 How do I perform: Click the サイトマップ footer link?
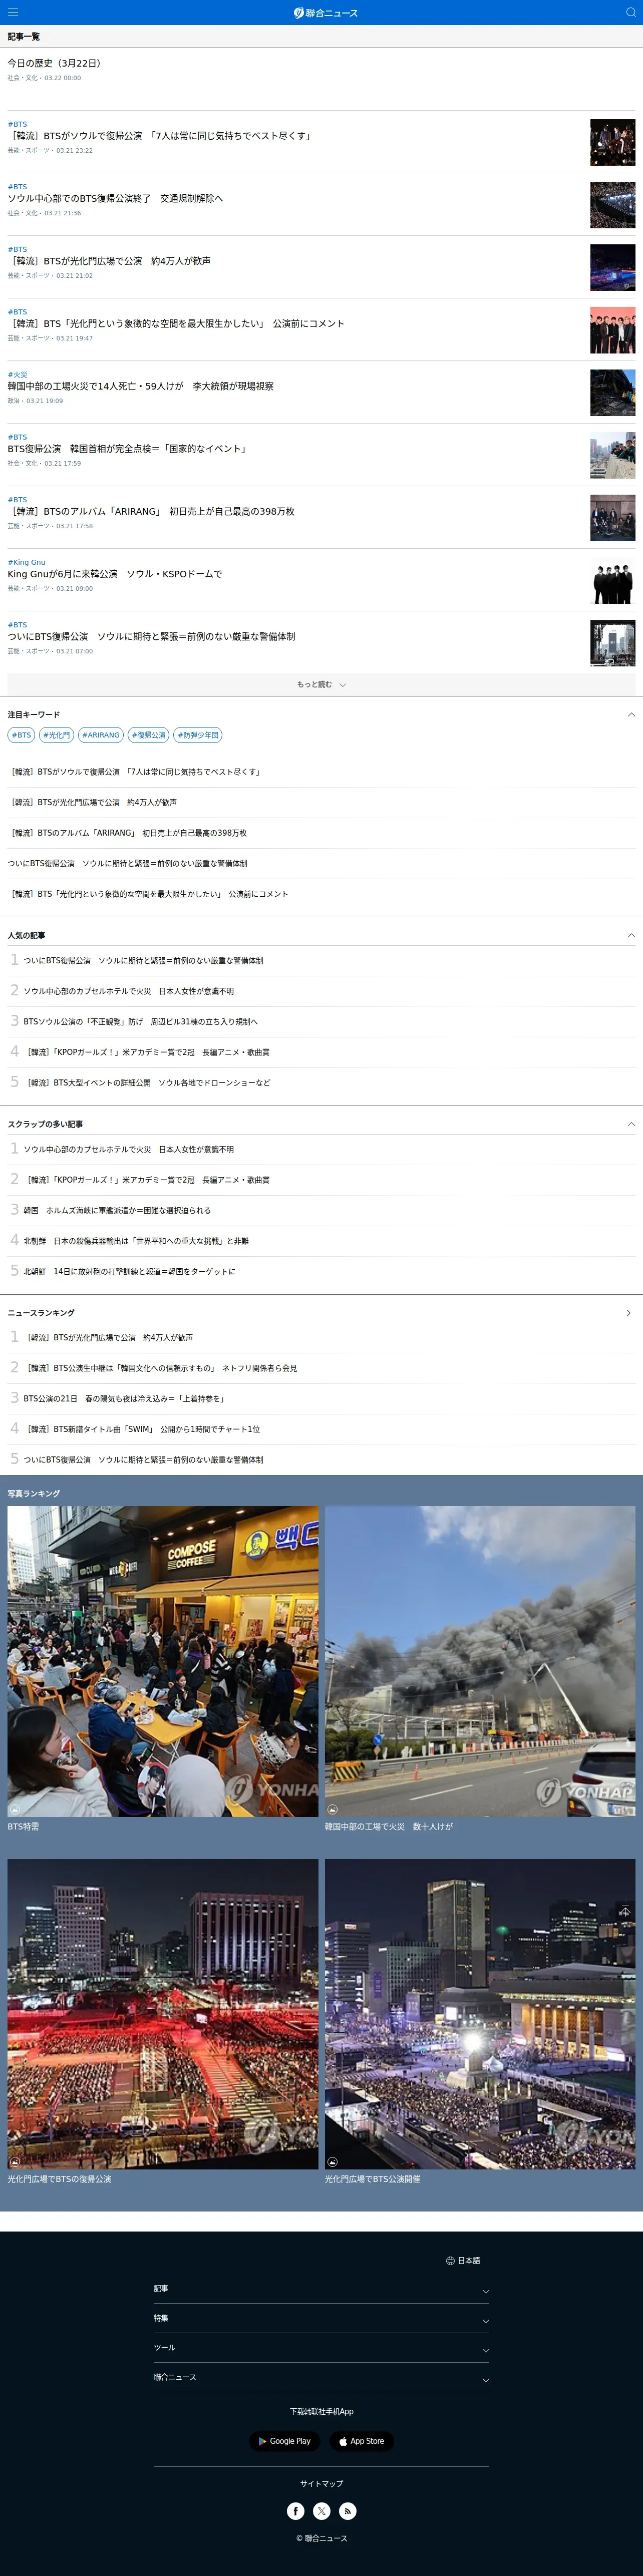[x=321, y=2484]
